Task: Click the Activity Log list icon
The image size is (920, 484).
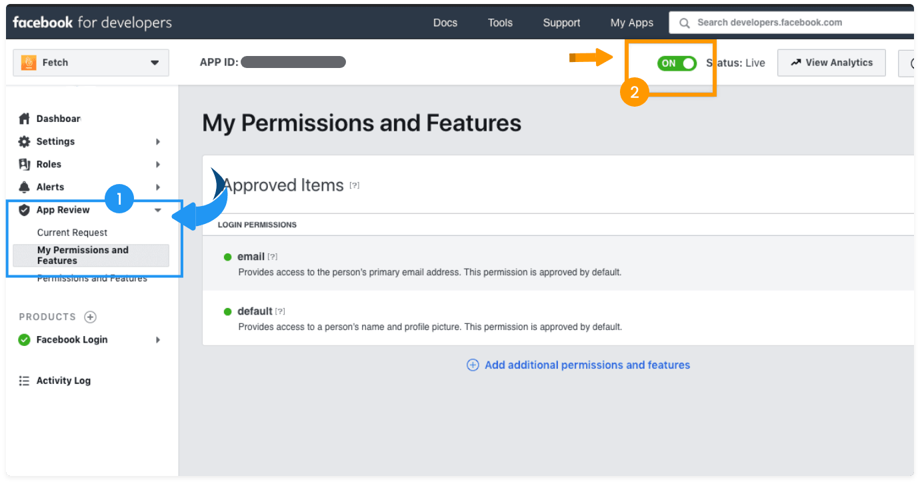Action: pyautogui.click(x=24, y=381)
